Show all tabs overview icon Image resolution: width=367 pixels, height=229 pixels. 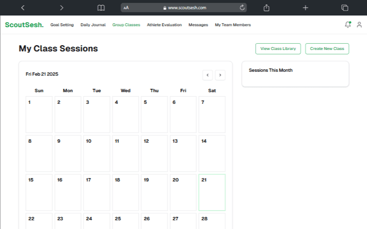click(x=345, y=8)
